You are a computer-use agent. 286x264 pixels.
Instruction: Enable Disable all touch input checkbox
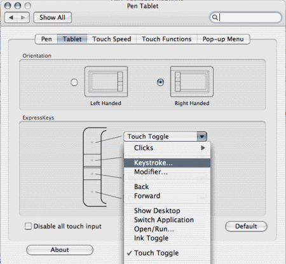(x=28, y=226)
